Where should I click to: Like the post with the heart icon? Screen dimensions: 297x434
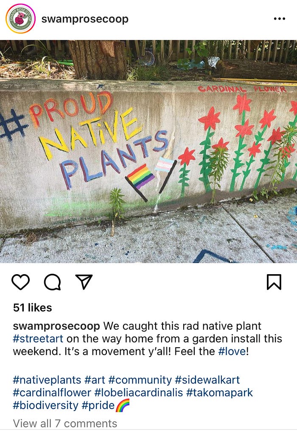pos(20,282)
